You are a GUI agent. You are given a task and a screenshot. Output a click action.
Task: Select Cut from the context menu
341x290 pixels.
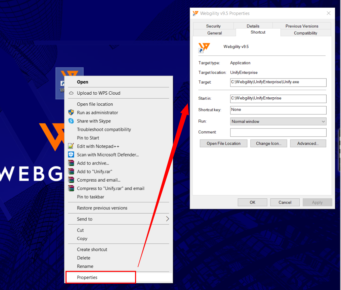[119, 230]
